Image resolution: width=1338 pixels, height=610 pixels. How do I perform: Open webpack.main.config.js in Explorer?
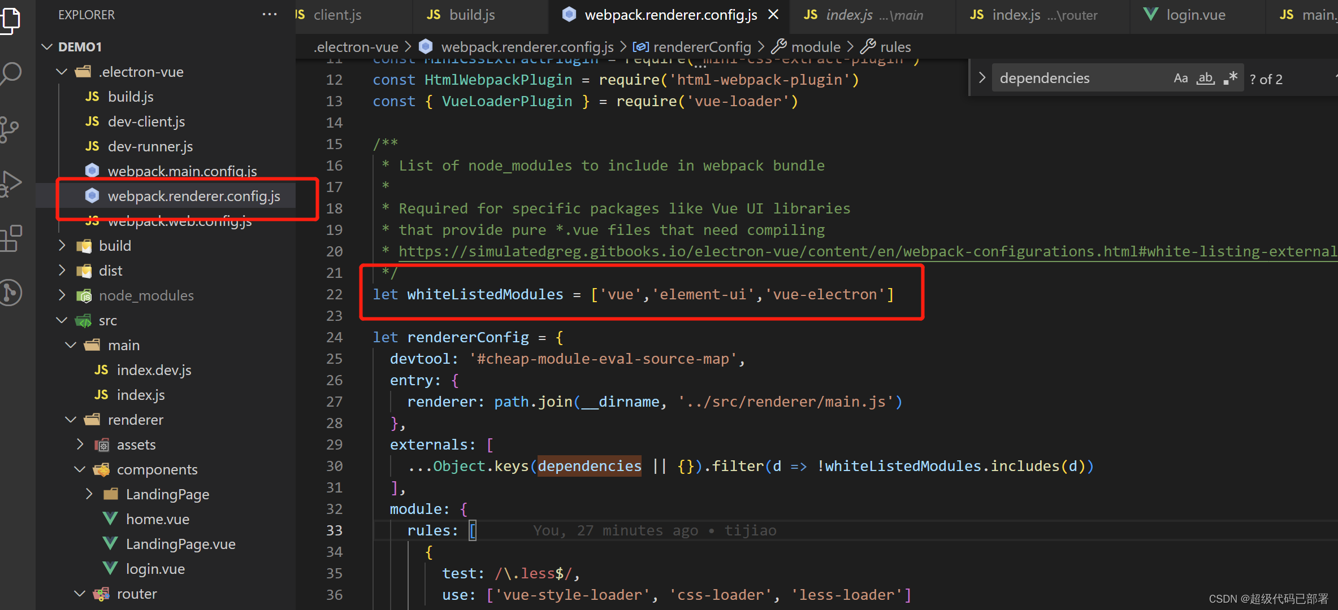pyautogui.click(x=182, y=171)
